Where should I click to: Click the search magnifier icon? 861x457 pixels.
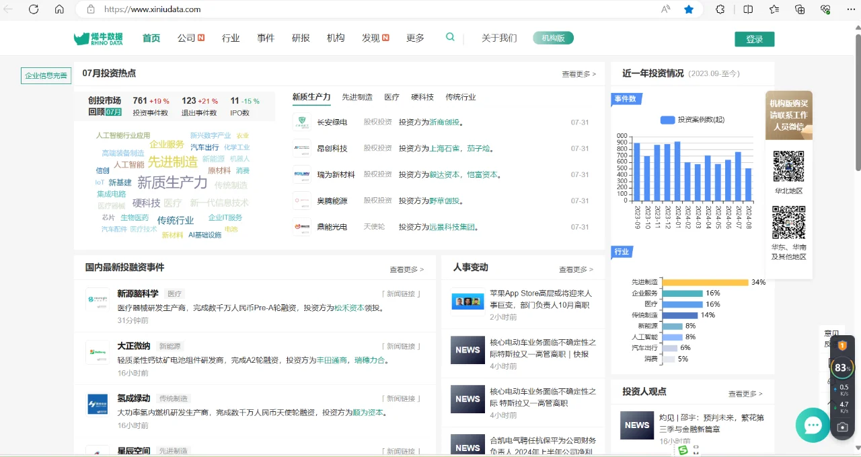[x=450, y=37]
